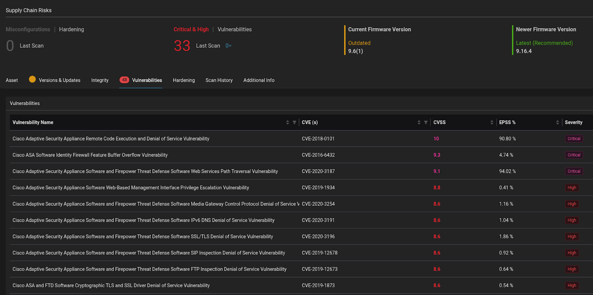Click the last scan change indicator 0=
This screenshot has width=593, height=295.
tap(228, 46)
